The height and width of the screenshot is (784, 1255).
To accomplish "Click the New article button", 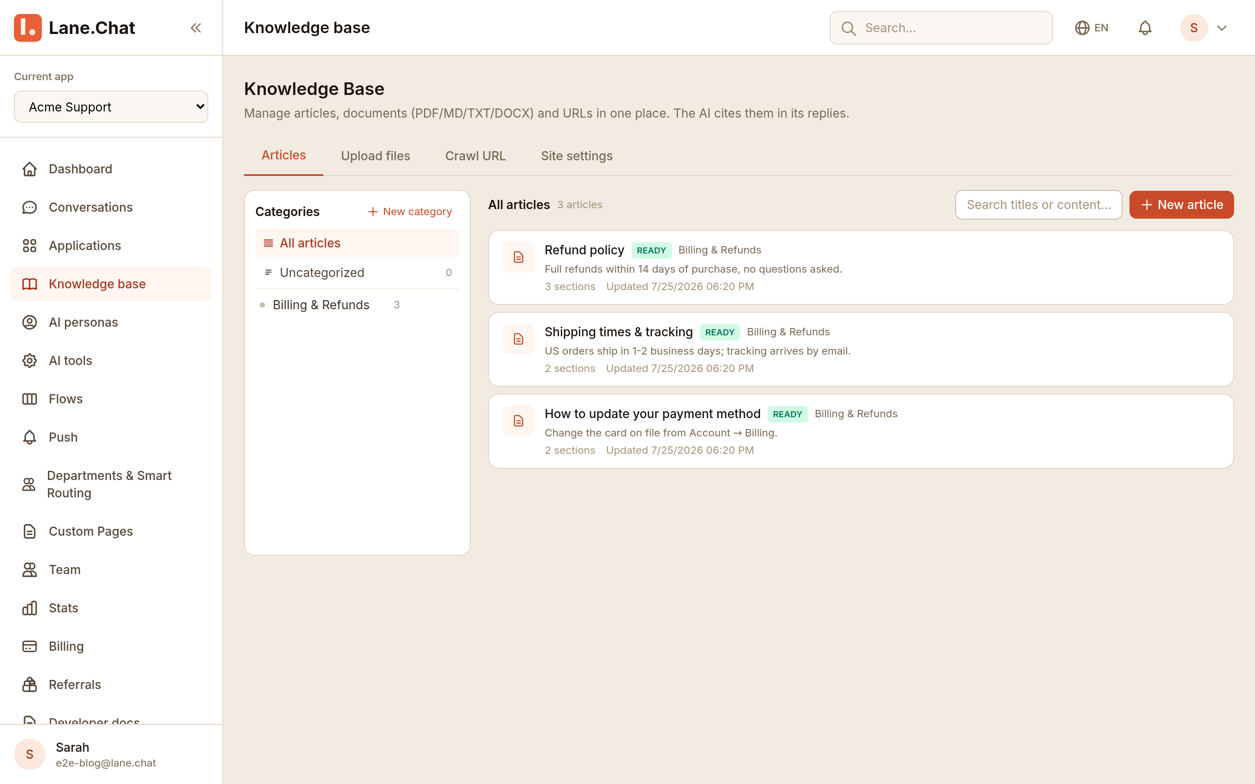I will [1181, 205].
